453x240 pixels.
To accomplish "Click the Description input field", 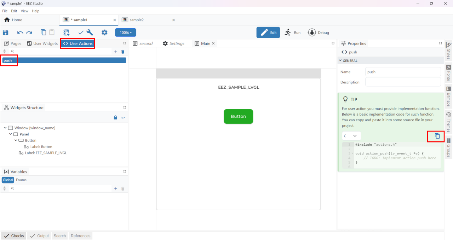I will click(403, 82).
